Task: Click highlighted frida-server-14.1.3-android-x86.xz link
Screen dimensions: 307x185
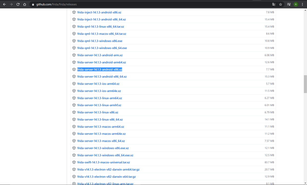Action: coord(100,69)
